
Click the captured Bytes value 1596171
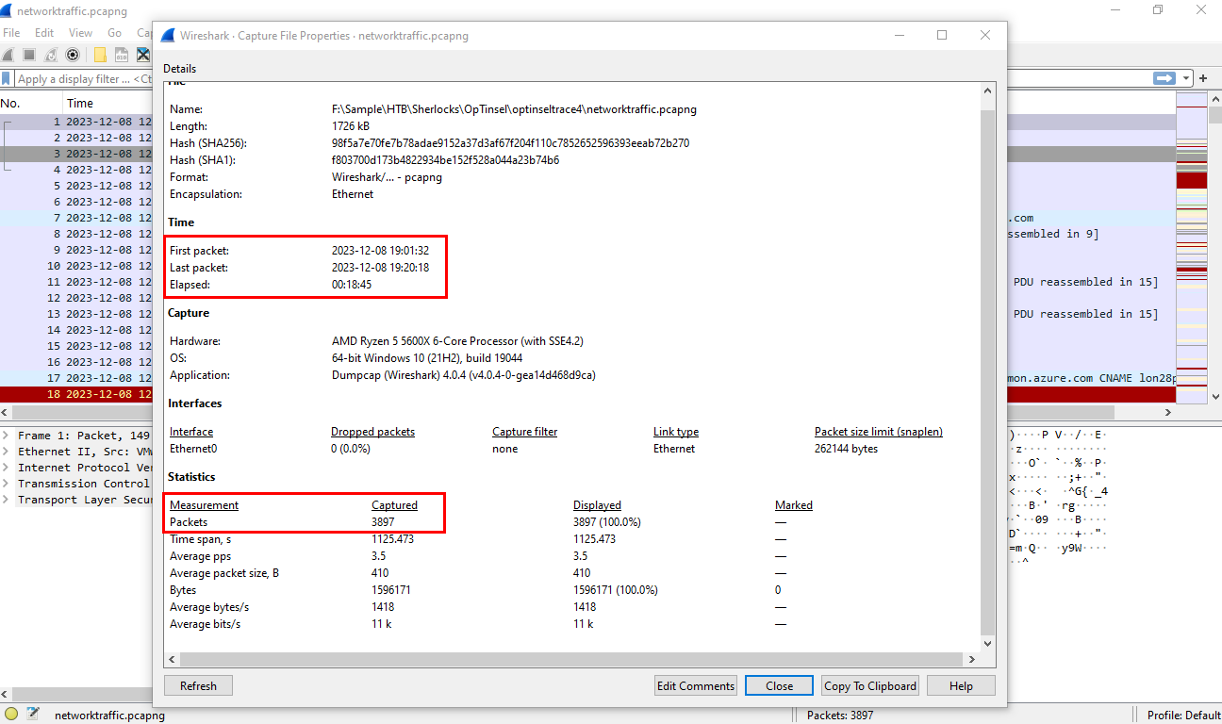[391, 590]
